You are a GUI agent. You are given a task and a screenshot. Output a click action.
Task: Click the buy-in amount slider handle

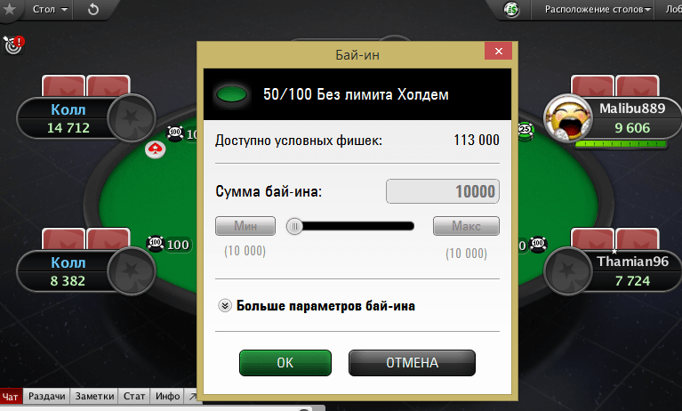pos(294,226)
